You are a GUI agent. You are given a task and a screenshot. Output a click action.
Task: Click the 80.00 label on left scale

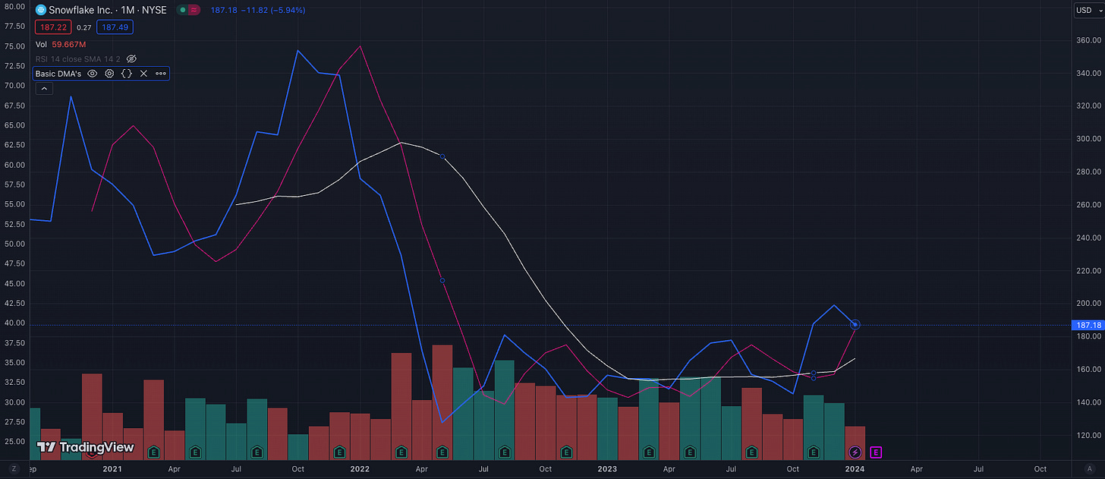click(15, 6)
